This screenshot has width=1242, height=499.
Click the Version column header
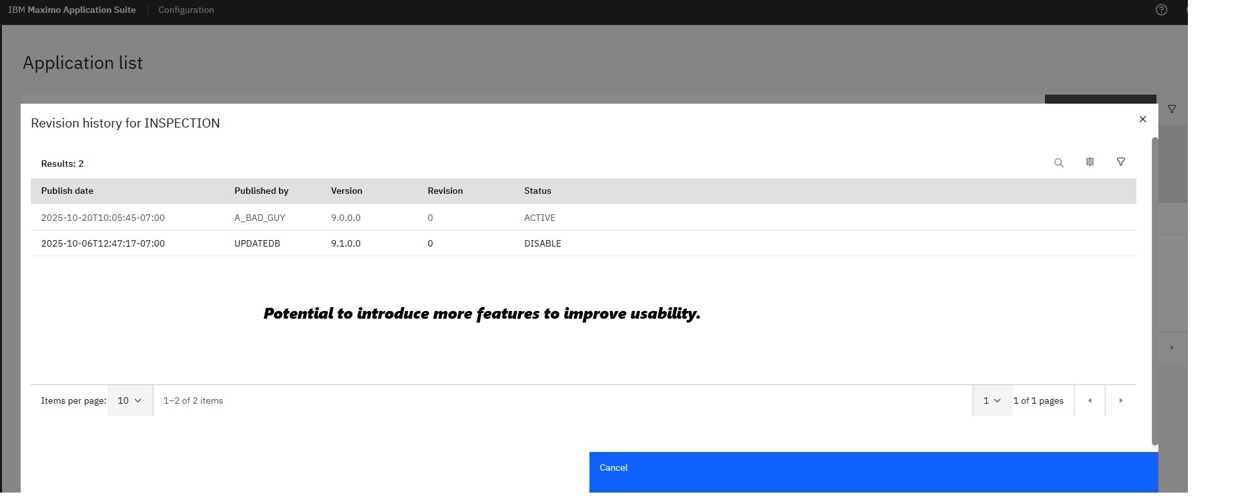tap(347, 191)
